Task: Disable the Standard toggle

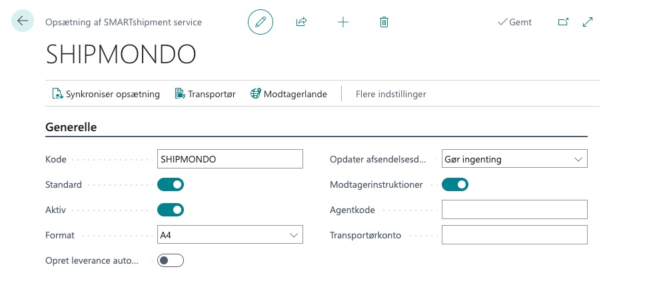Action: tap(171, 184)
